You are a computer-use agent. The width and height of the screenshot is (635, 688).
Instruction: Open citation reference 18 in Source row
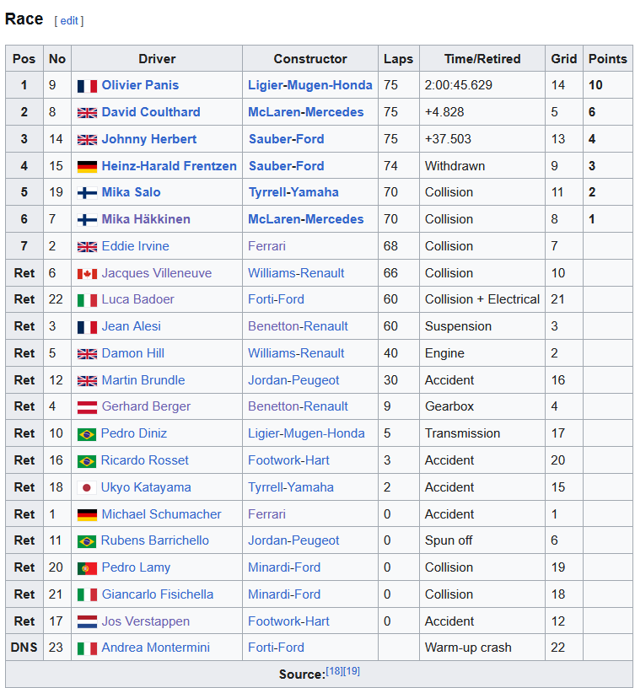click(x=334, y=671)
